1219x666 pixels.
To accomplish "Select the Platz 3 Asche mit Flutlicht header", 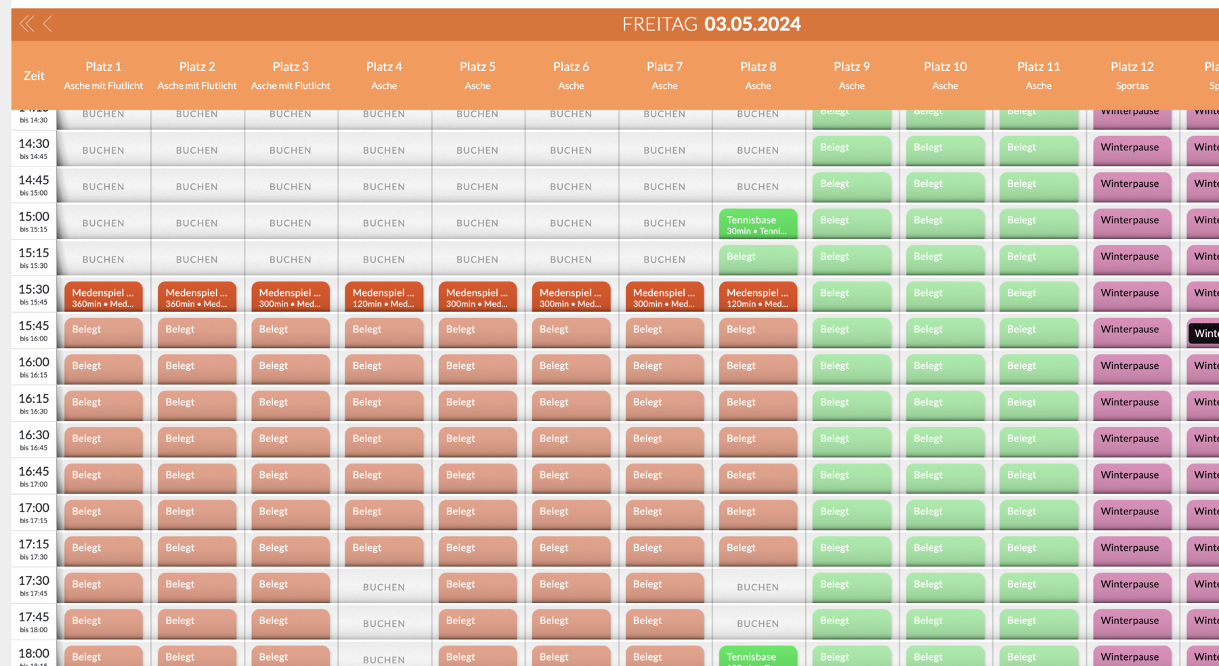I will [291, 75].
